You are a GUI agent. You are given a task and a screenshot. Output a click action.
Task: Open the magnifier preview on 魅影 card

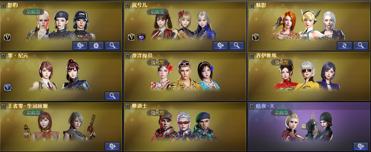click(x=361, y=46)
